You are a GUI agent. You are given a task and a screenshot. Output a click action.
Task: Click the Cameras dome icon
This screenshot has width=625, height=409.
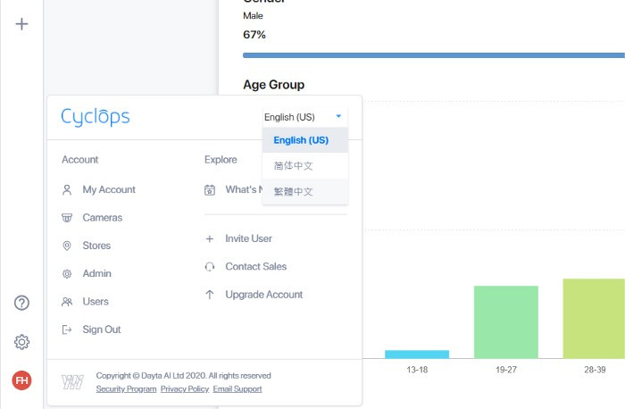pos(67,218)
